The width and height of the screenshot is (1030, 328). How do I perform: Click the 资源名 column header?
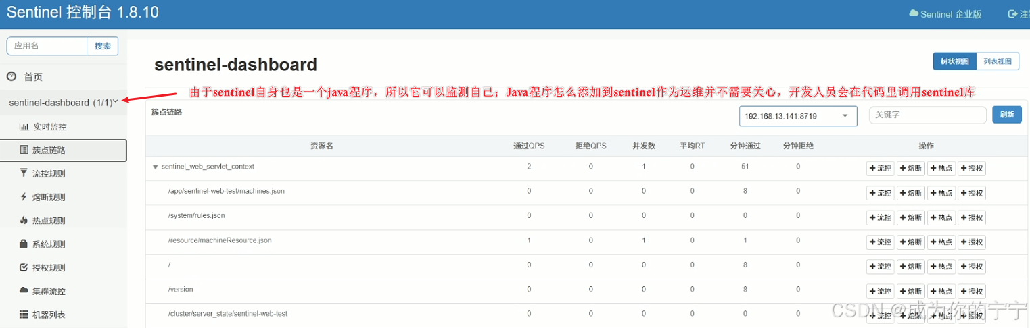pyautogui.click(x=322, y=146)
